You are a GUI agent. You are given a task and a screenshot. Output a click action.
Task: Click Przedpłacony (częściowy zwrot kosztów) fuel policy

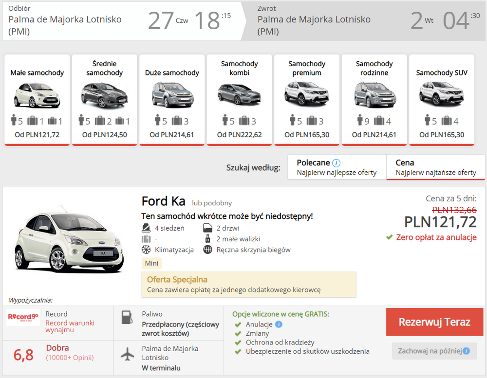[181, 329]
